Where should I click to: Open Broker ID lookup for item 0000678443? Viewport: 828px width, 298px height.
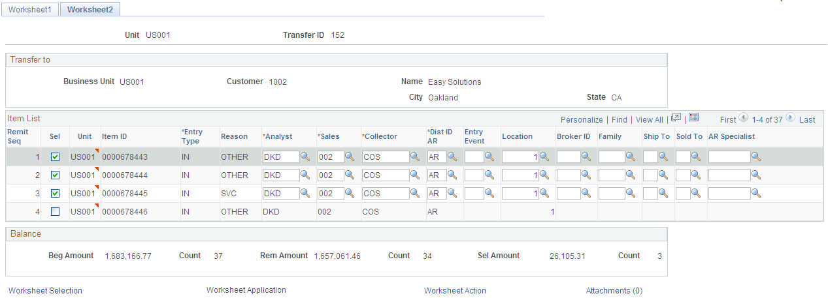tap(586, 156)
